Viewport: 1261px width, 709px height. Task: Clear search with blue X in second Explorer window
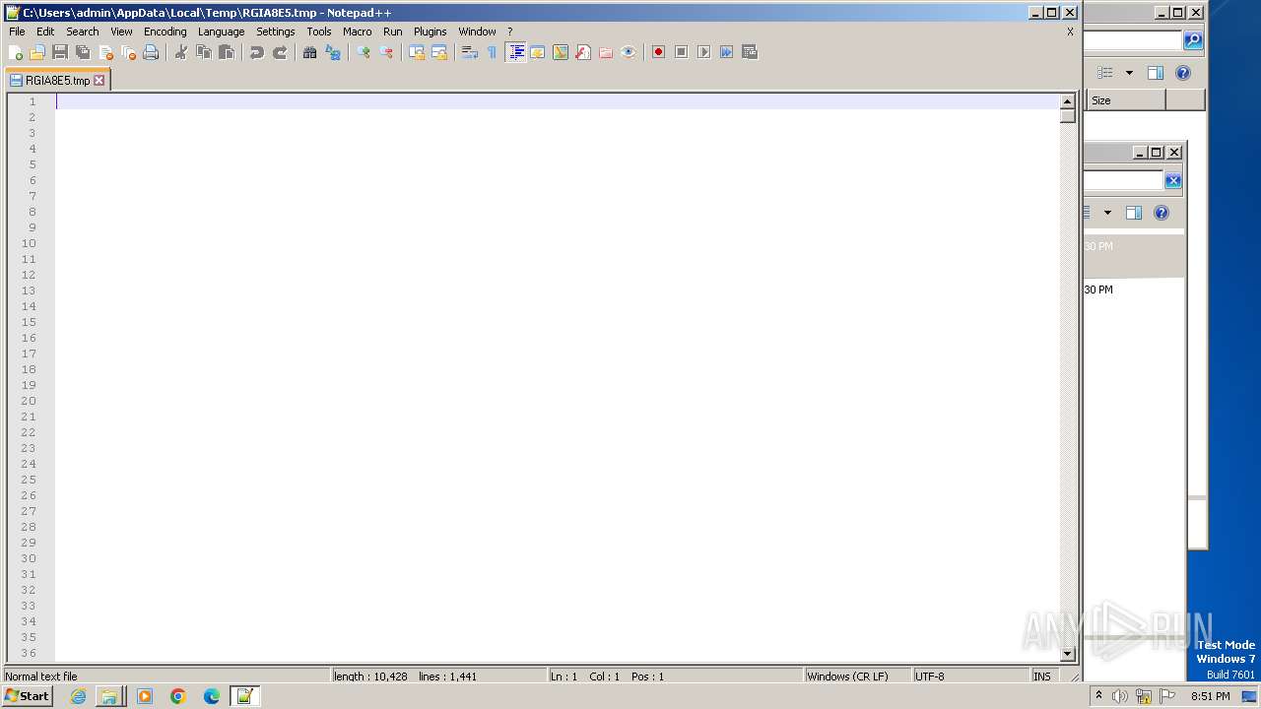1172,180
